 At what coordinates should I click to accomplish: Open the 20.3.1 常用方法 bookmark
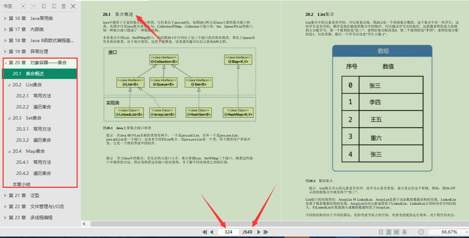[x=34, y=129]
